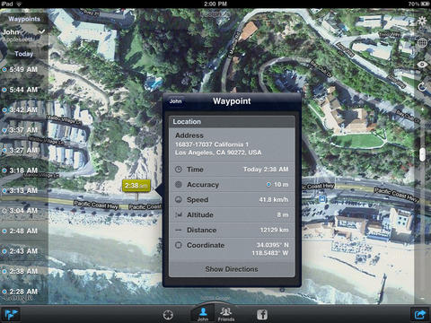Screen dimensions: 431x323
Task: Tap the Show Directions button
Action: coord(232,269)
